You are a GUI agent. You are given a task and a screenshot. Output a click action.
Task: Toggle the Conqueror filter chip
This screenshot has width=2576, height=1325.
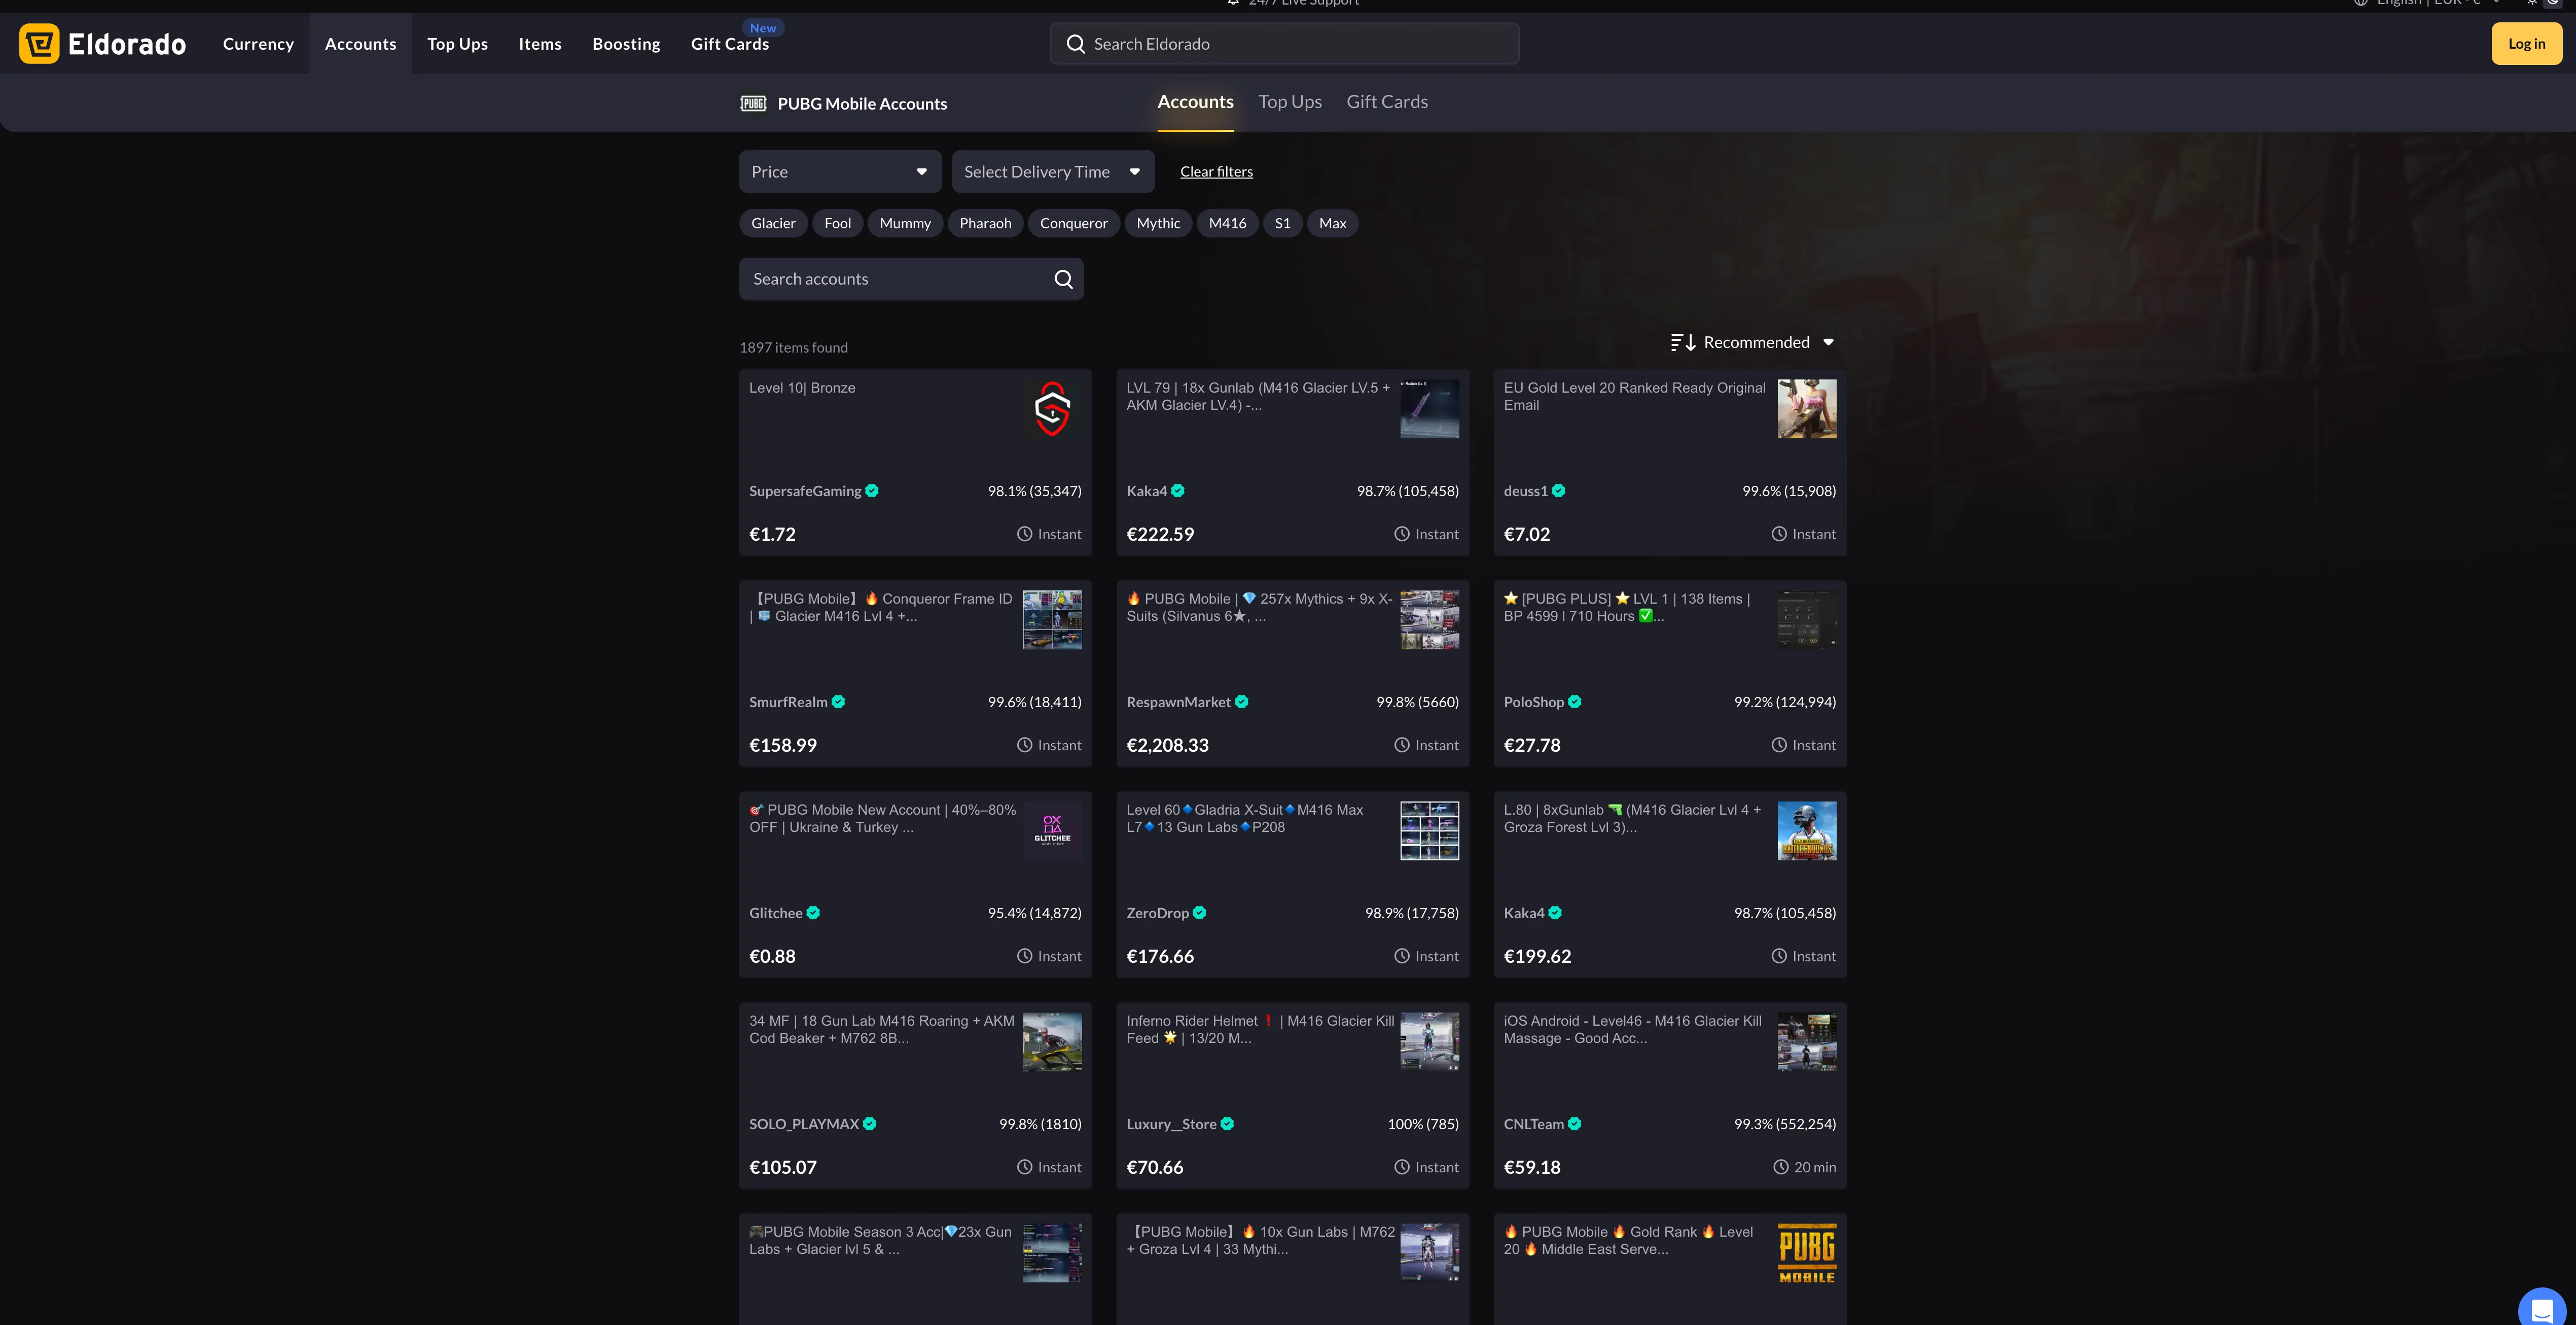[x=1073, y=223]
